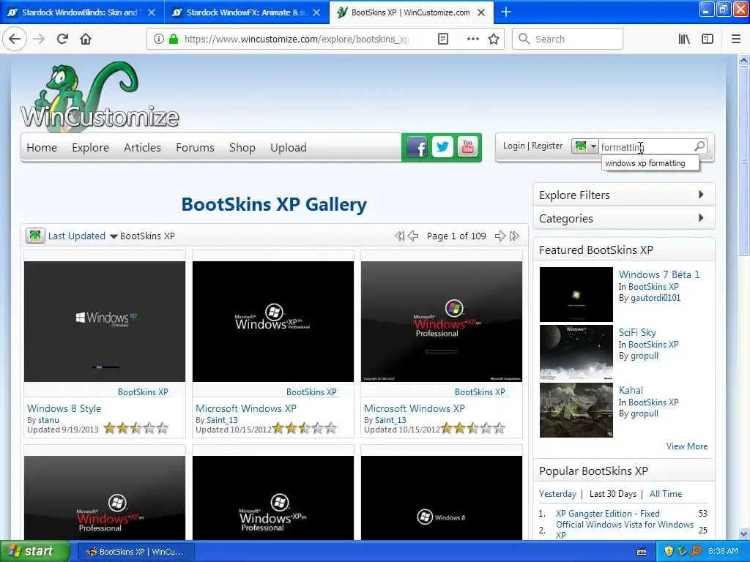The image size is (750, 562).
Task: Click the URL address bar
Action: coord(297,39)
